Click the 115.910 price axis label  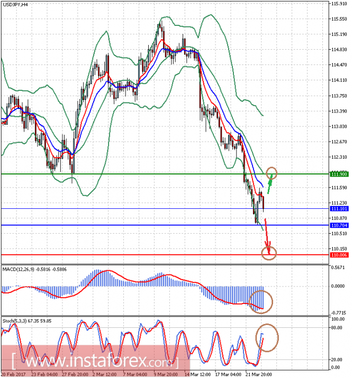pos(338,4)
